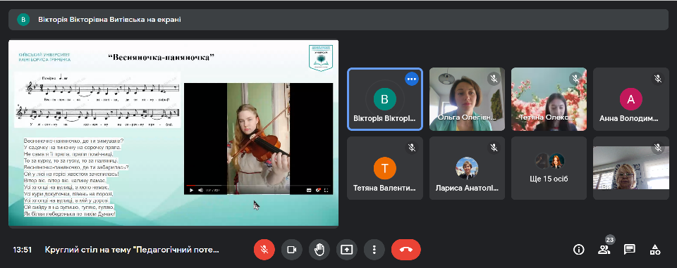677x268 pixels.
Task: Open the chat messages panel
Action: [629, 250]
